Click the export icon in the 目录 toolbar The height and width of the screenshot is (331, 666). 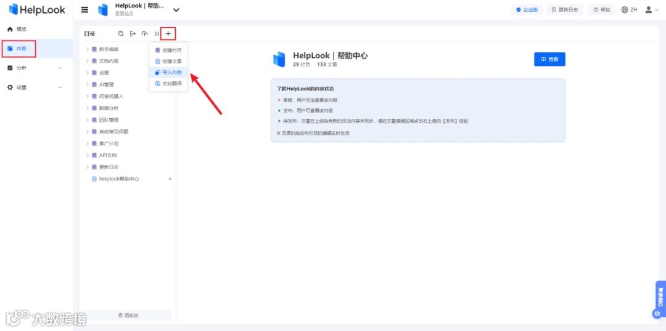coord(133,33)
